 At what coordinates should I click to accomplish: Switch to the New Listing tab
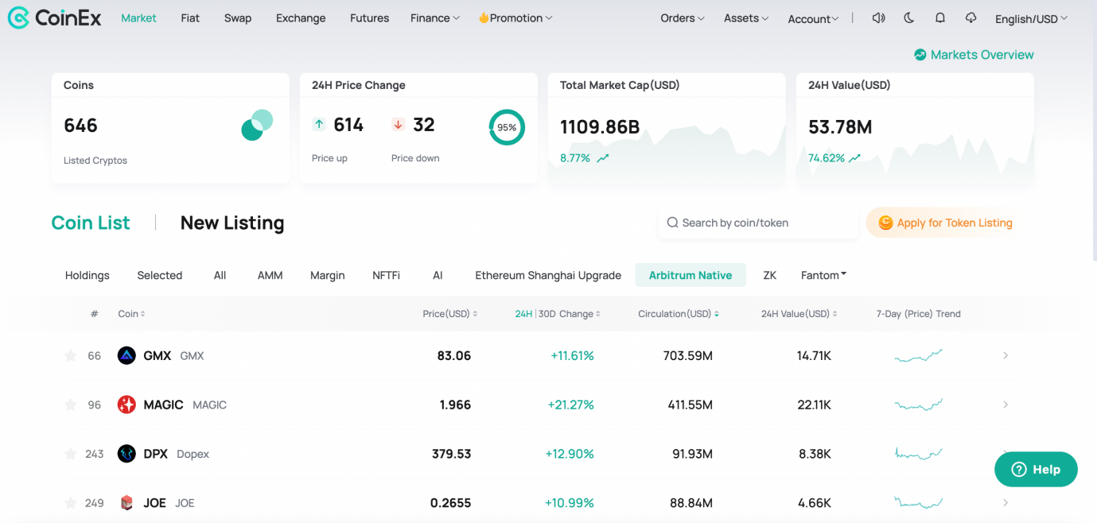click(x=232, y=223)
